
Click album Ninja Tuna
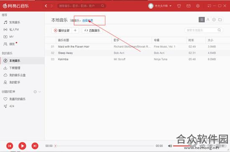pyautogui.click(x=161, y=59)
